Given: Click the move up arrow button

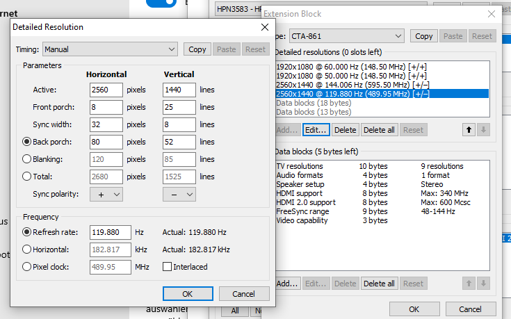Looking at the screenshot, I should pyautogui.click(x=468, y=130).
